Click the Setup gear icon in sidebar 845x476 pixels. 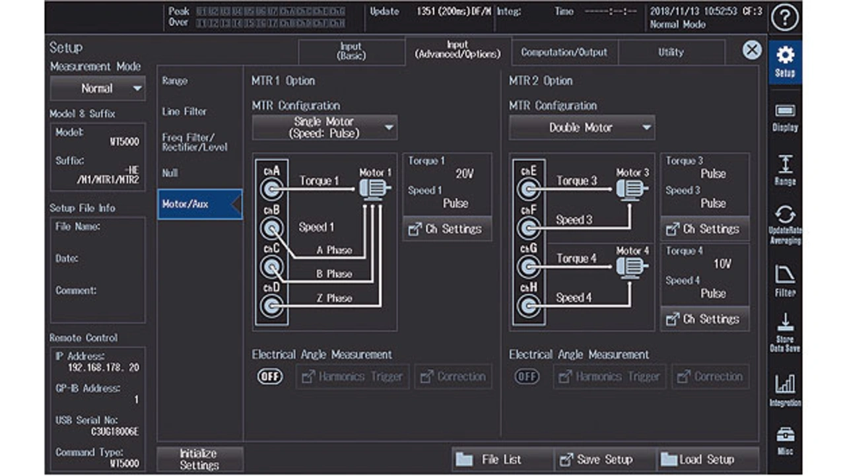pyautogui.click(x=785, y=61)
